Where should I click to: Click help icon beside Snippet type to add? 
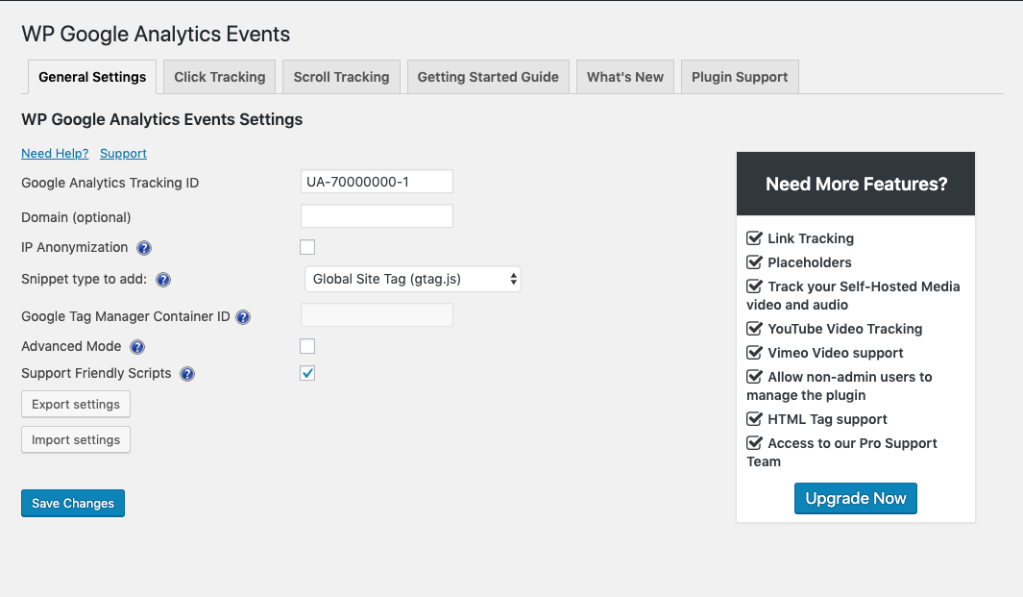tap(163, 280)
